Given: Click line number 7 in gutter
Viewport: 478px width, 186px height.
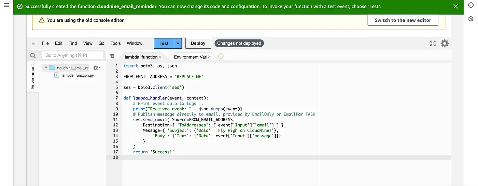Looking at the screenshot, I should coord(116,98).
